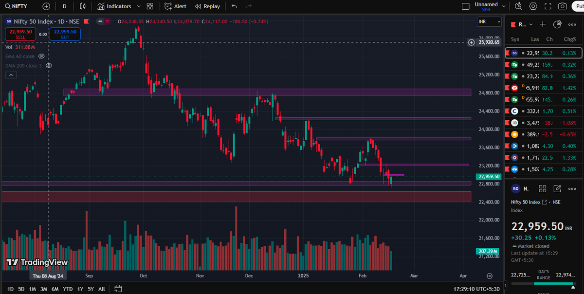Image resolution: width=584 pixels, height=294 pixels.
Task: Select the watchlist row showing 1.42%
Action: point(544,88)
